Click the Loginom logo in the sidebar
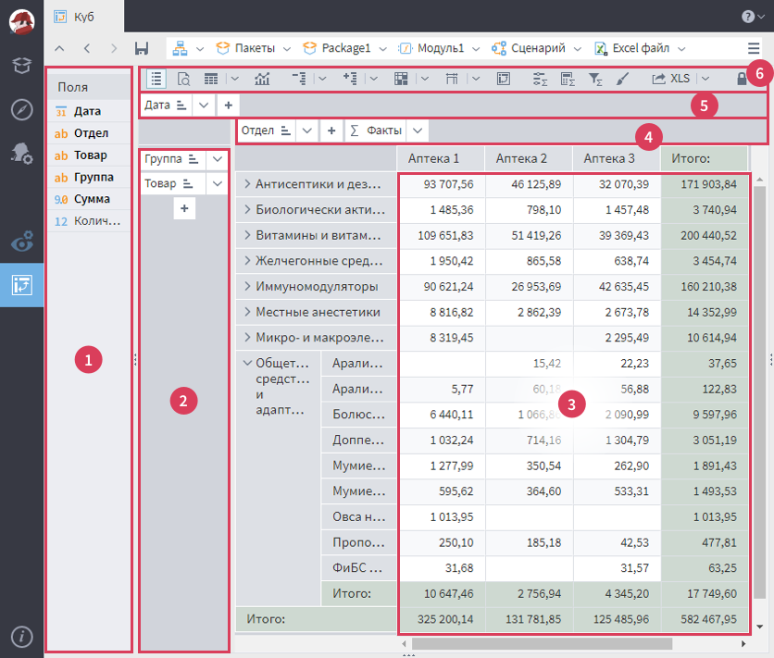 click(x=21, y=21)
